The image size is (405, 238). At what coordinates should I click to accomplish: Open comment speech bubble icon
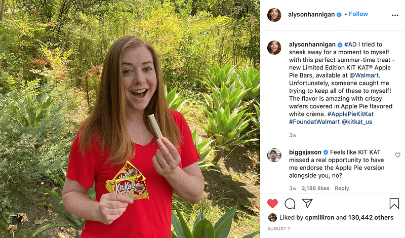tap(290, 204)
